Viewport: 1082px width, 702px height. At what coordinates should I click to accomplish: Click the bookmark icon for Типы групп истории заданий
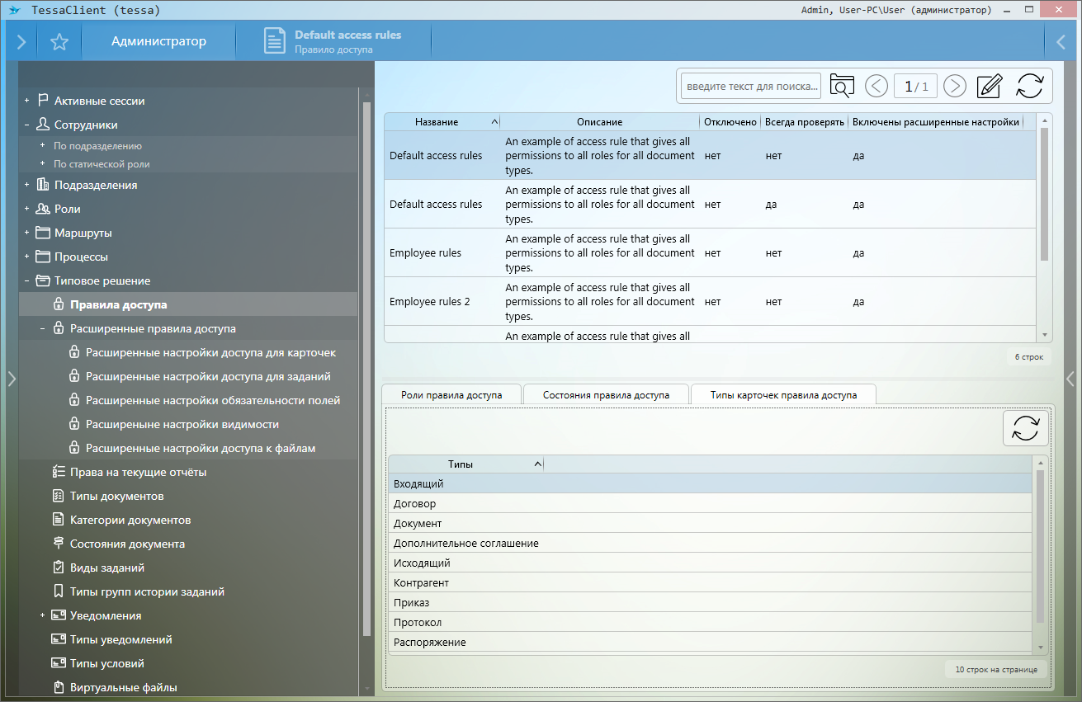coord(59,591)
